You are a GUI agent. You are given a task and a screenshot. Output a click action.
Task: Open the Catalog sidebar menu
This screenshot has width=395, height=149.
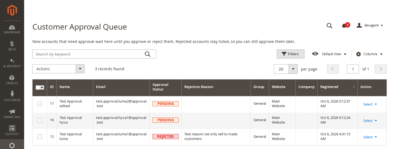click(12, 80)
